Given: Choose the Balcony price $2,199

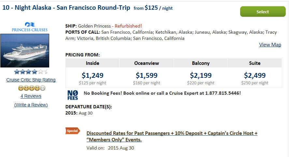Looking at the screenshot, I should click(201, 75).
